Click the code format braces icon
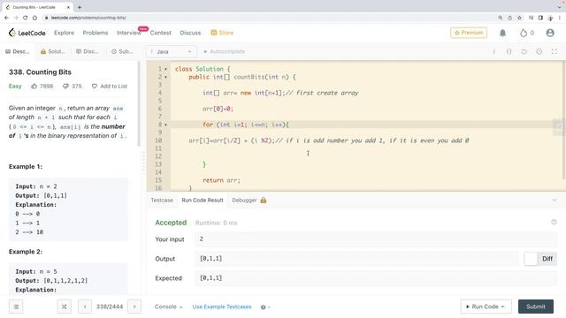 (x=509, y=52)
